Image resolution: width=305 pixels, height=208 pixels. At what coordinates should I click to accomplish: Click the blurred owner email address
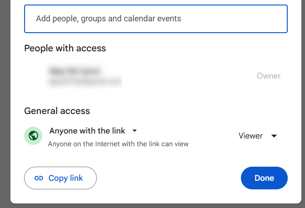(84, 82)
